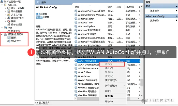
Task: Click gear icon of Workstation service
Action: (x=76, y=76)
